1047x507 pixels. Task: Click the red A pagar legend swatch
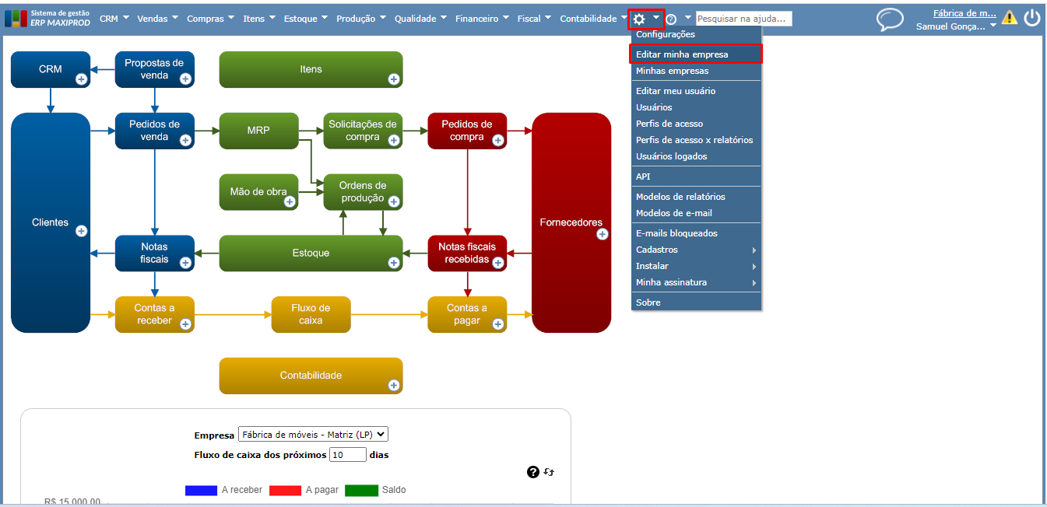pos(285,490)
